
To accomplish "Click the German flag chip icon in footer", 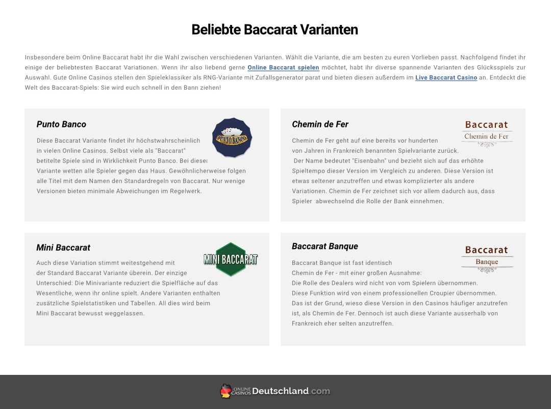I will click(x=226, y=391).
